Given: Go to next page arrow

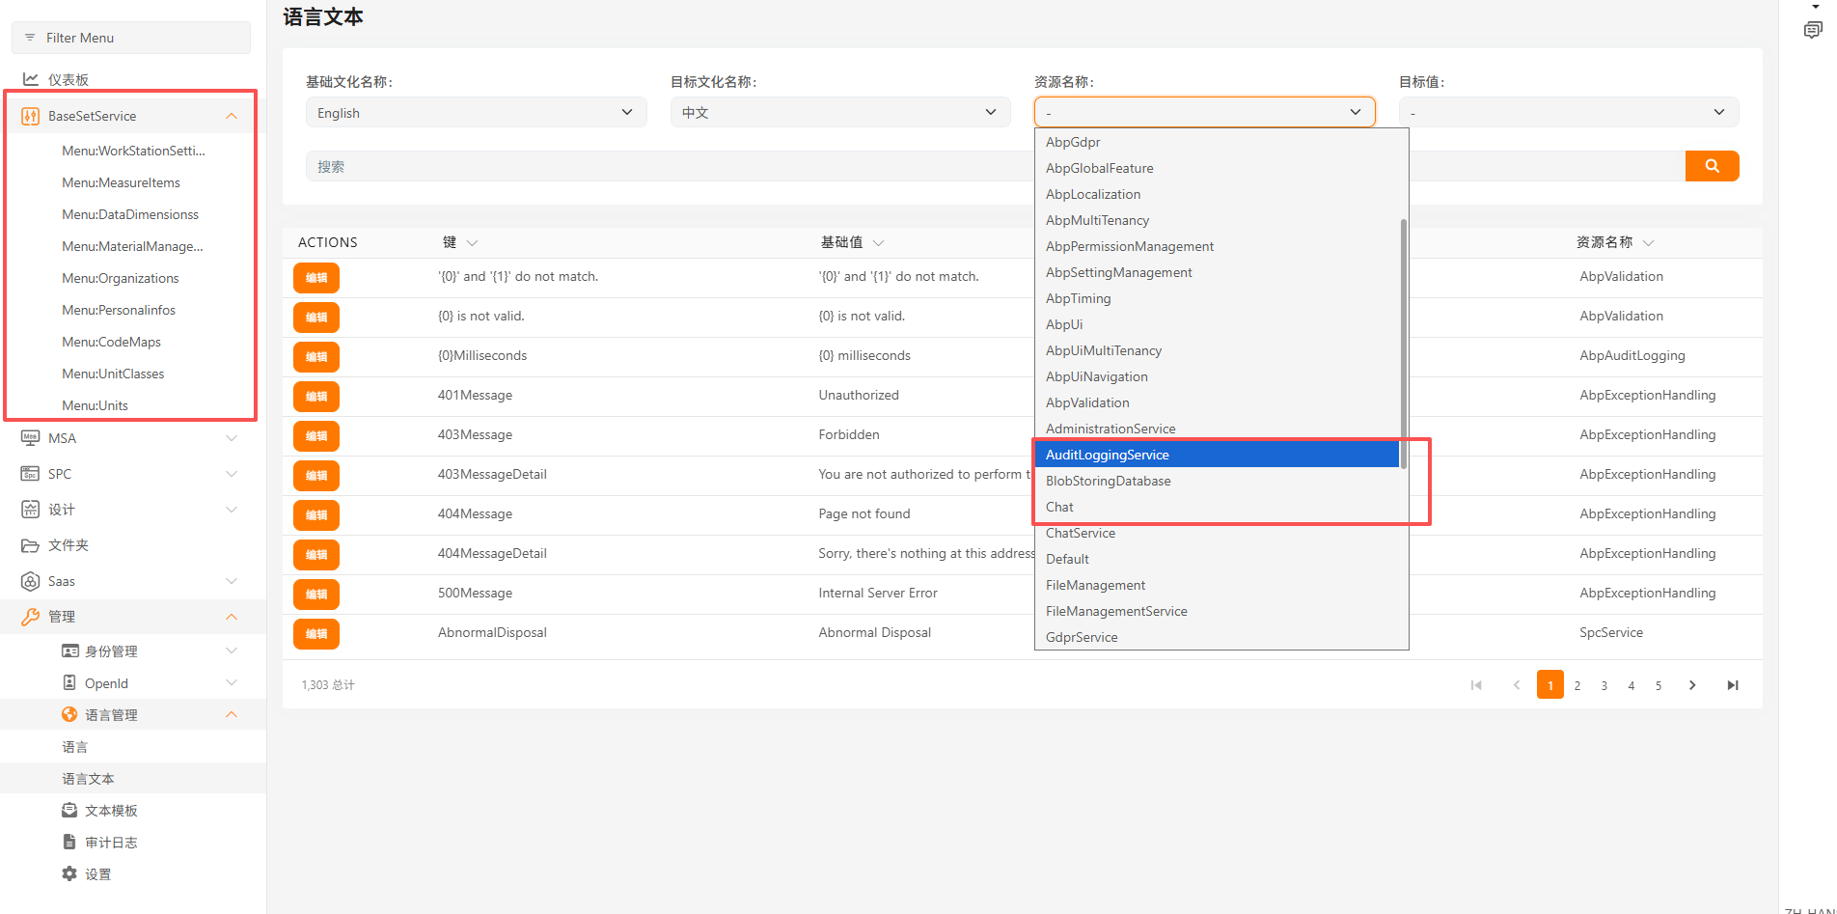Looking at the screenshot, I should point(1692,685).
